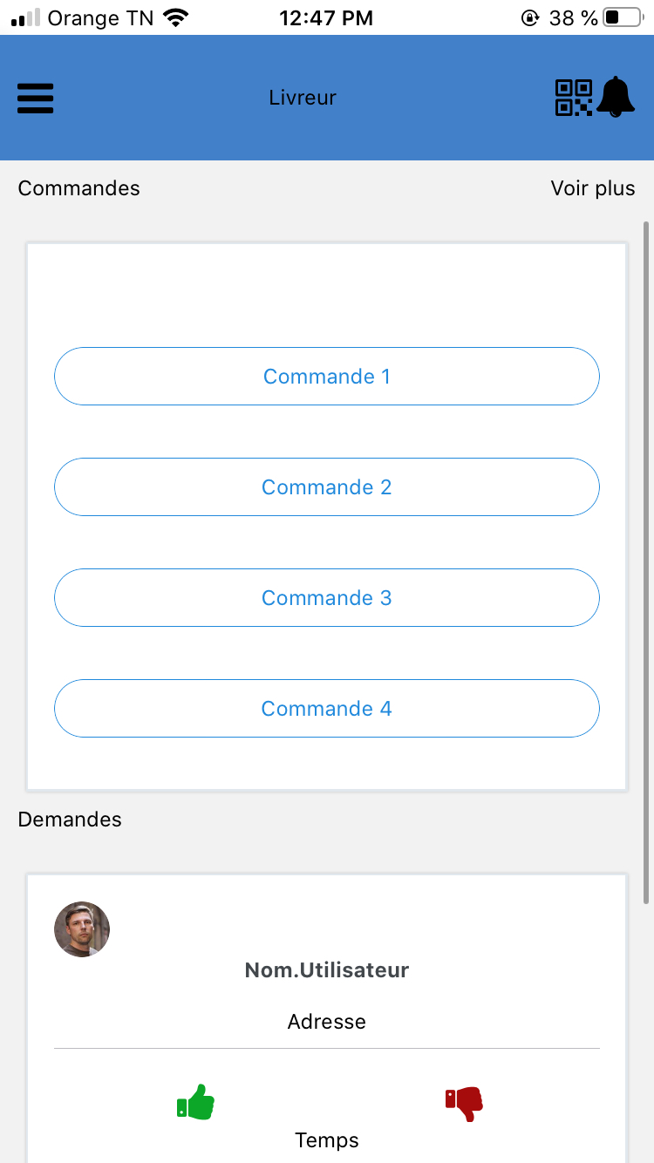The height and width of the screenshot is (1163, 654).
Task: Open the user's profile picture
Action: tap(81, 929)
